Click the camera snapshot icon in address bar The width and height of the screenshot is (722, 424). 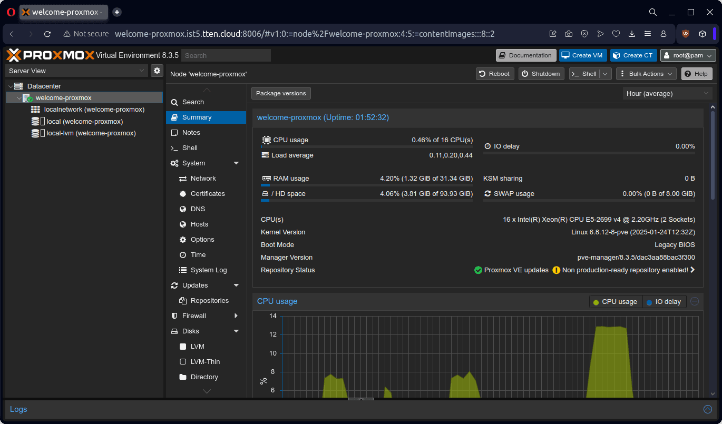pyautogui.click(x=569, y=34)
